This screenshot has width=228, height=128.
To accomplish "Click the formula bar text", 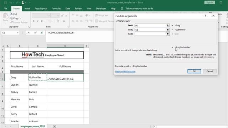I will pos(61,33).
